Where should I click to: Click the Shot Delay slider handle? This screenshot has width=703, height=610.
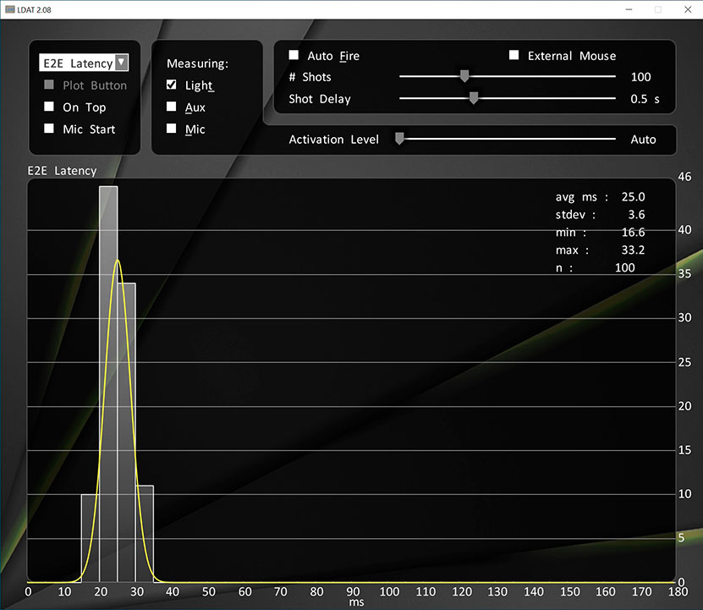[474, 98]
